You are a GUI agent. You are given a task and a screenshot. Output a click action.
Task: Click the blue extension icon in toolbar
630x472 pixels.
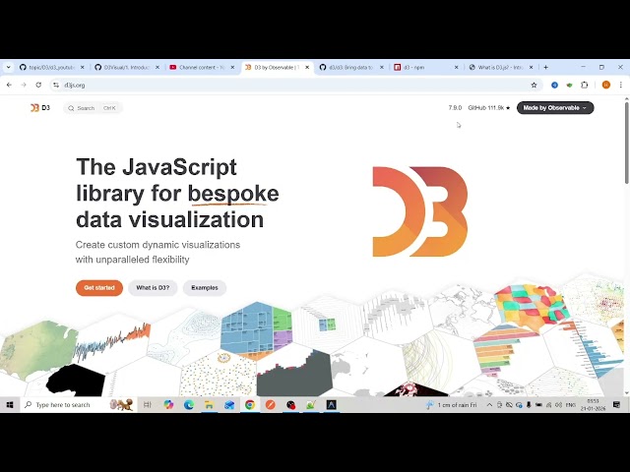554,85
